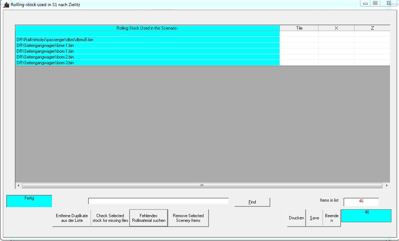The image size is (399, 241).
Task: Select row 'DR\Seitengangwagen\bom-3.bin'
Action: coord(148,63)
